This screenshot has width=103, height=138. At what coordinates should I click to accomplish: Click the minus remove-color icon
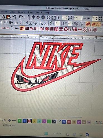14,121
